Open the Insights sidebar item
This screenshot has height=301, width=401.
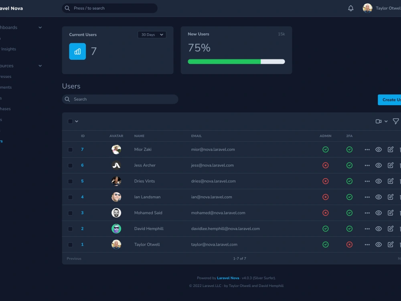point(8,49)
